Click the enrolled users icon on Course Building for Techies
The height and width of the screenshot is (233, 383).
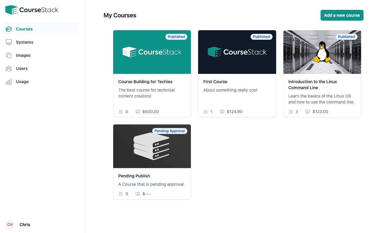click(120, 111)
